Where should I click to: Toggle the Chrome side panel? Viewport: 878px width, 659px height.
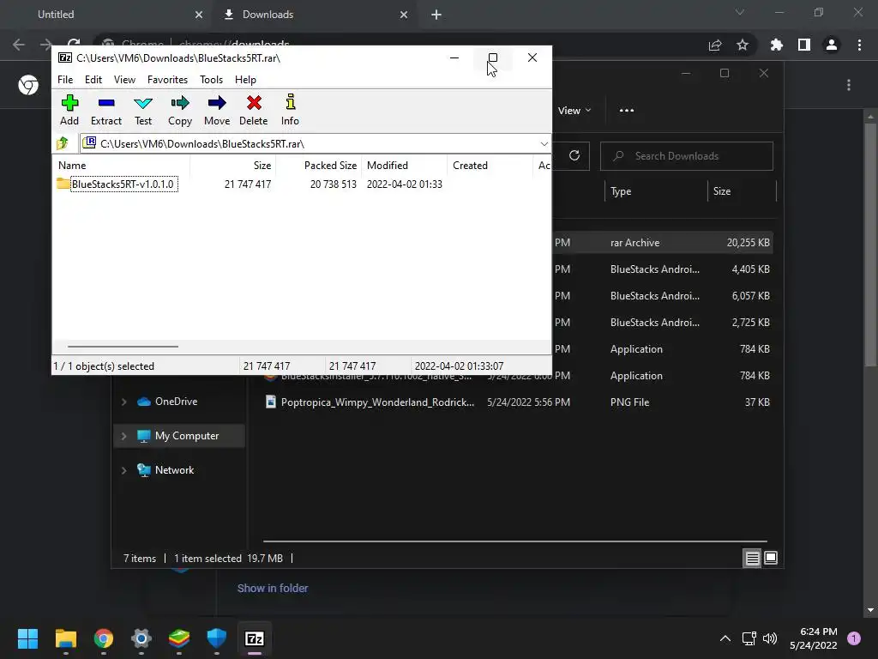804,45
